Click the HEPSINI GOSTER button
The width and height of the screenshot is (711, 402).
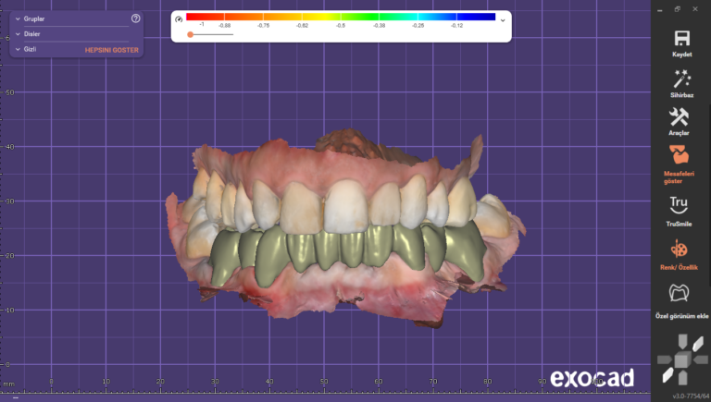110,49
